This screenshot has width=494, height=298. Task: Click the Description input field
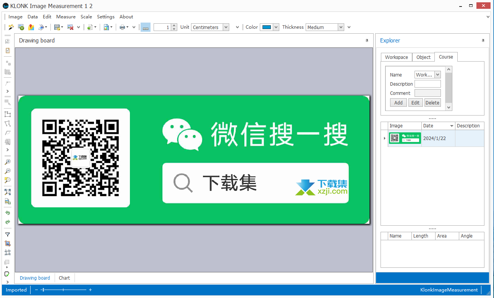point(428,84)
